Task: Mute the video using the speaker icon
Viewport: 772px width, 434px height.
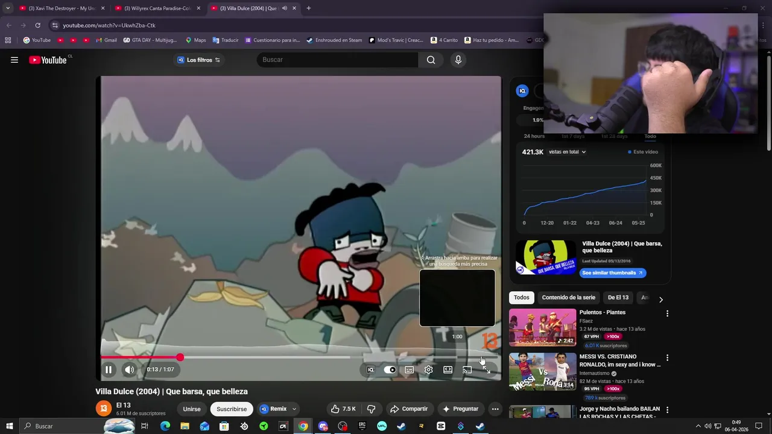Action: tap(130, 370)
